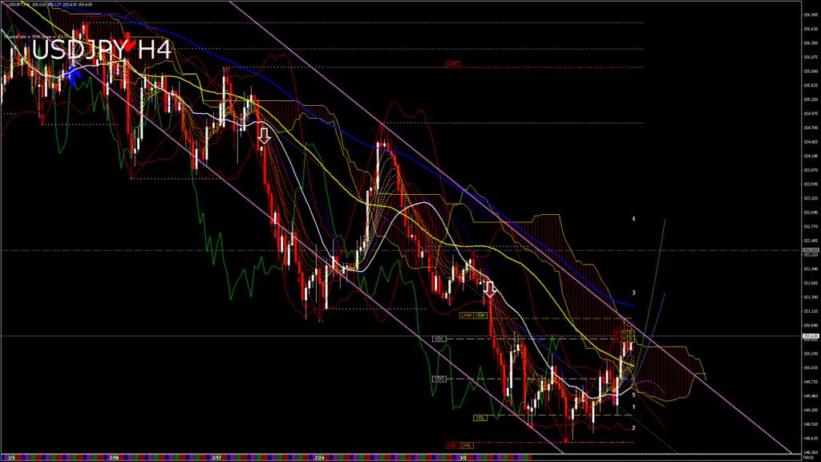Click the YDO level label
This screenshot has height=462, width=821.
point(439,379)
